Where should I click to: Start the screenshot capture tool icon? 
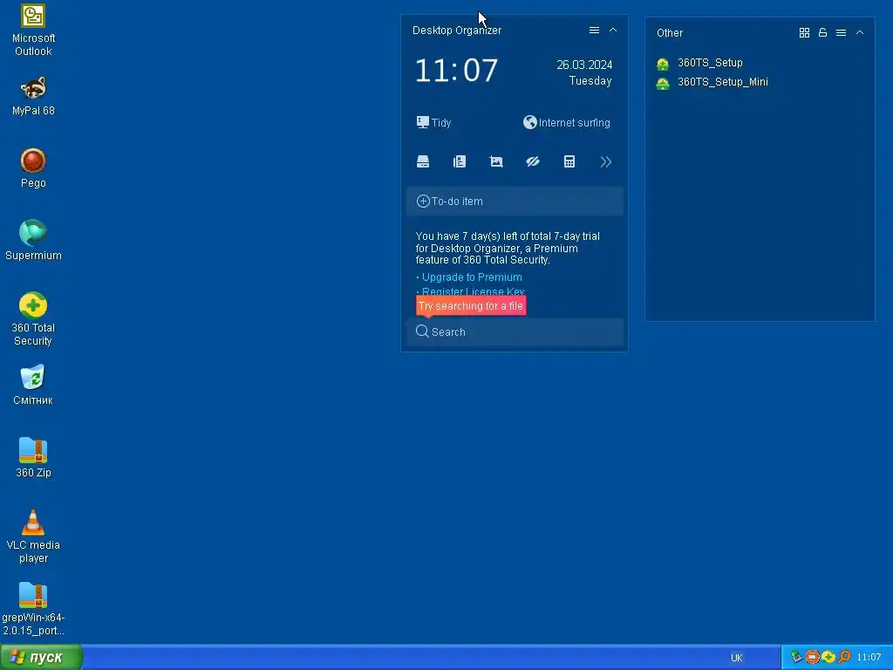click(x=496, y=161)
